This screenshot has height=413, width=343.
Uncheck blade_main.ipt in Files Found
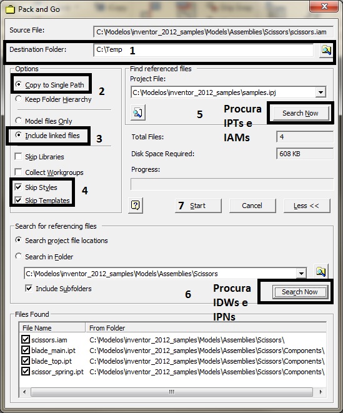(26, 350)
